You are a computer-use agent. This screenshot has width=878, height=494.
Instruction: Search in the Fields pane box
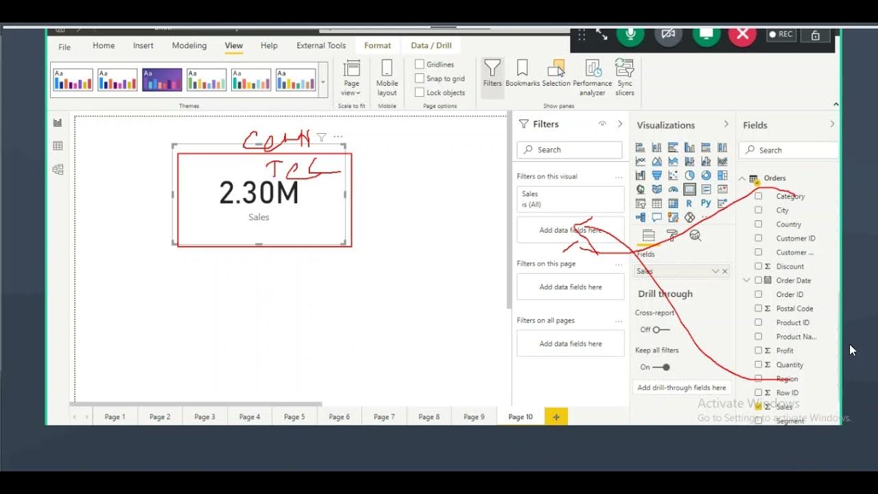click(x=790, y=150)
